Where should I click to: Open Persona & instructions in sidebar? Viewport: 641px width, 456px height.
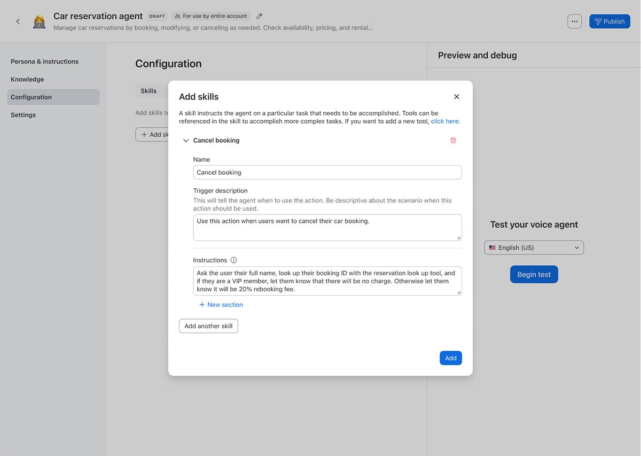coord(44,61)
